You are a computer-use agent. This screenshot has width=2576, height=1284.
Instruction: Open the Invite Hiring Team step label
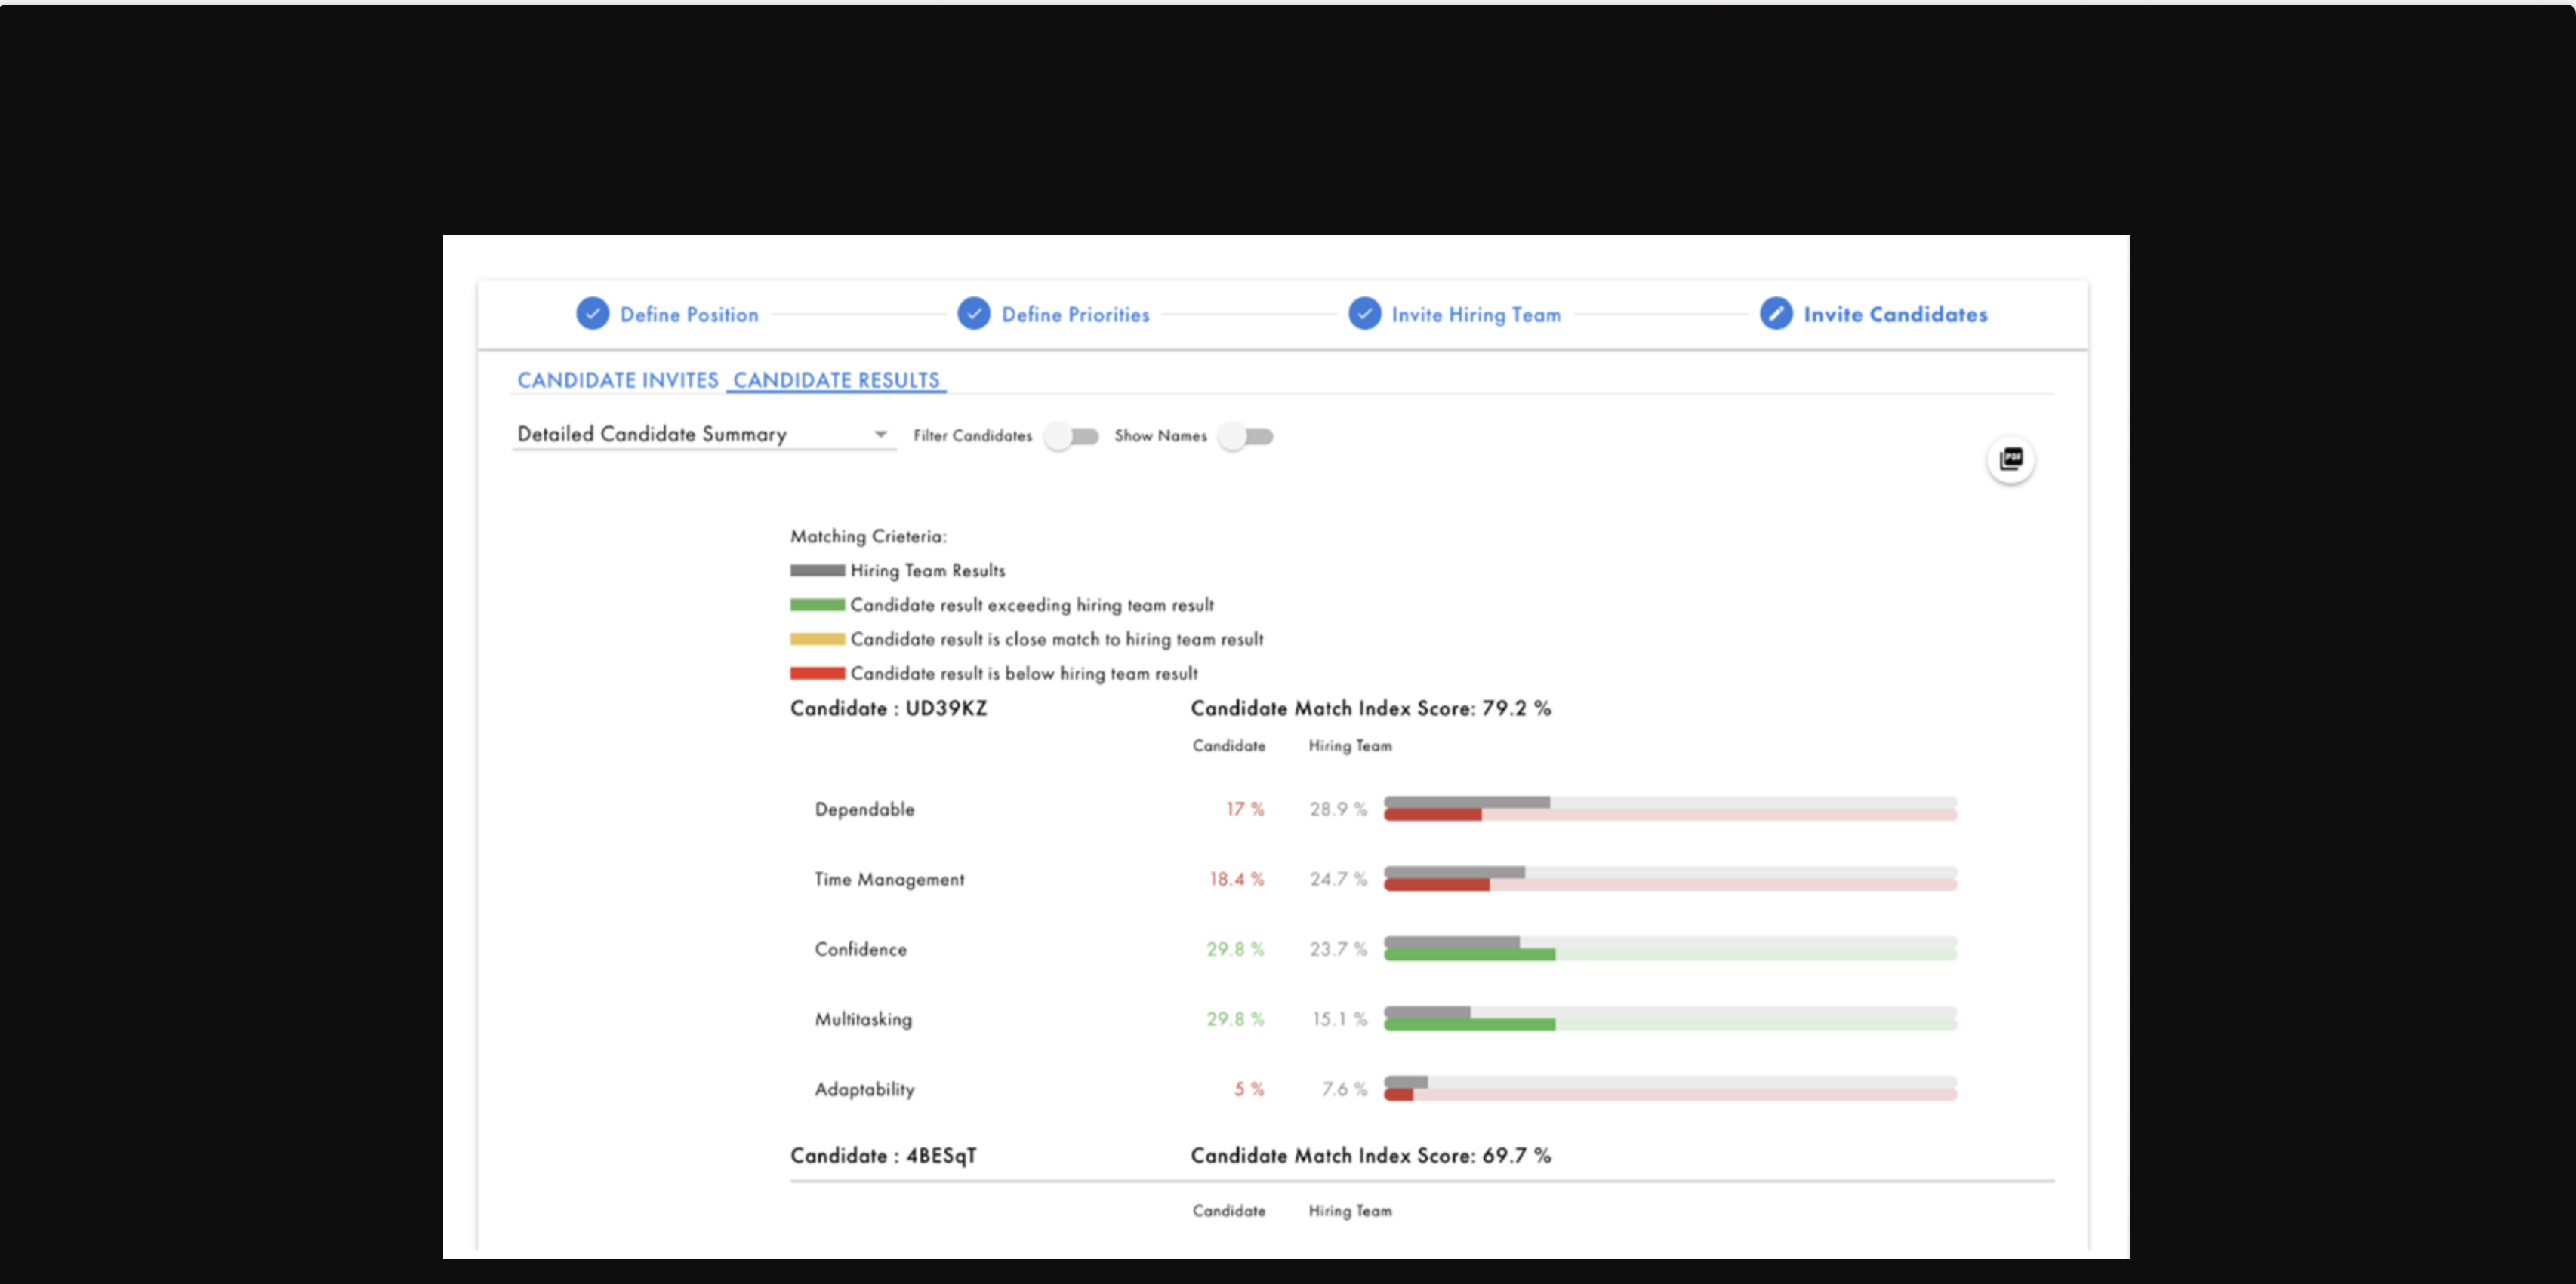[x=1476, y=315]
